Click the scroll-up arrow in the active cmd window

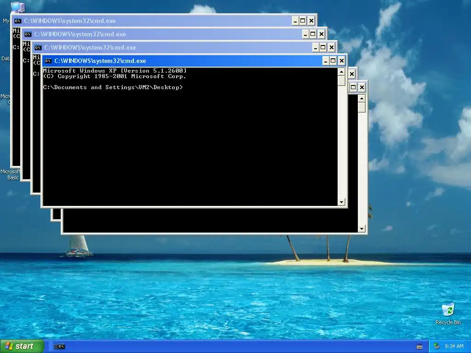pos(341,72)
